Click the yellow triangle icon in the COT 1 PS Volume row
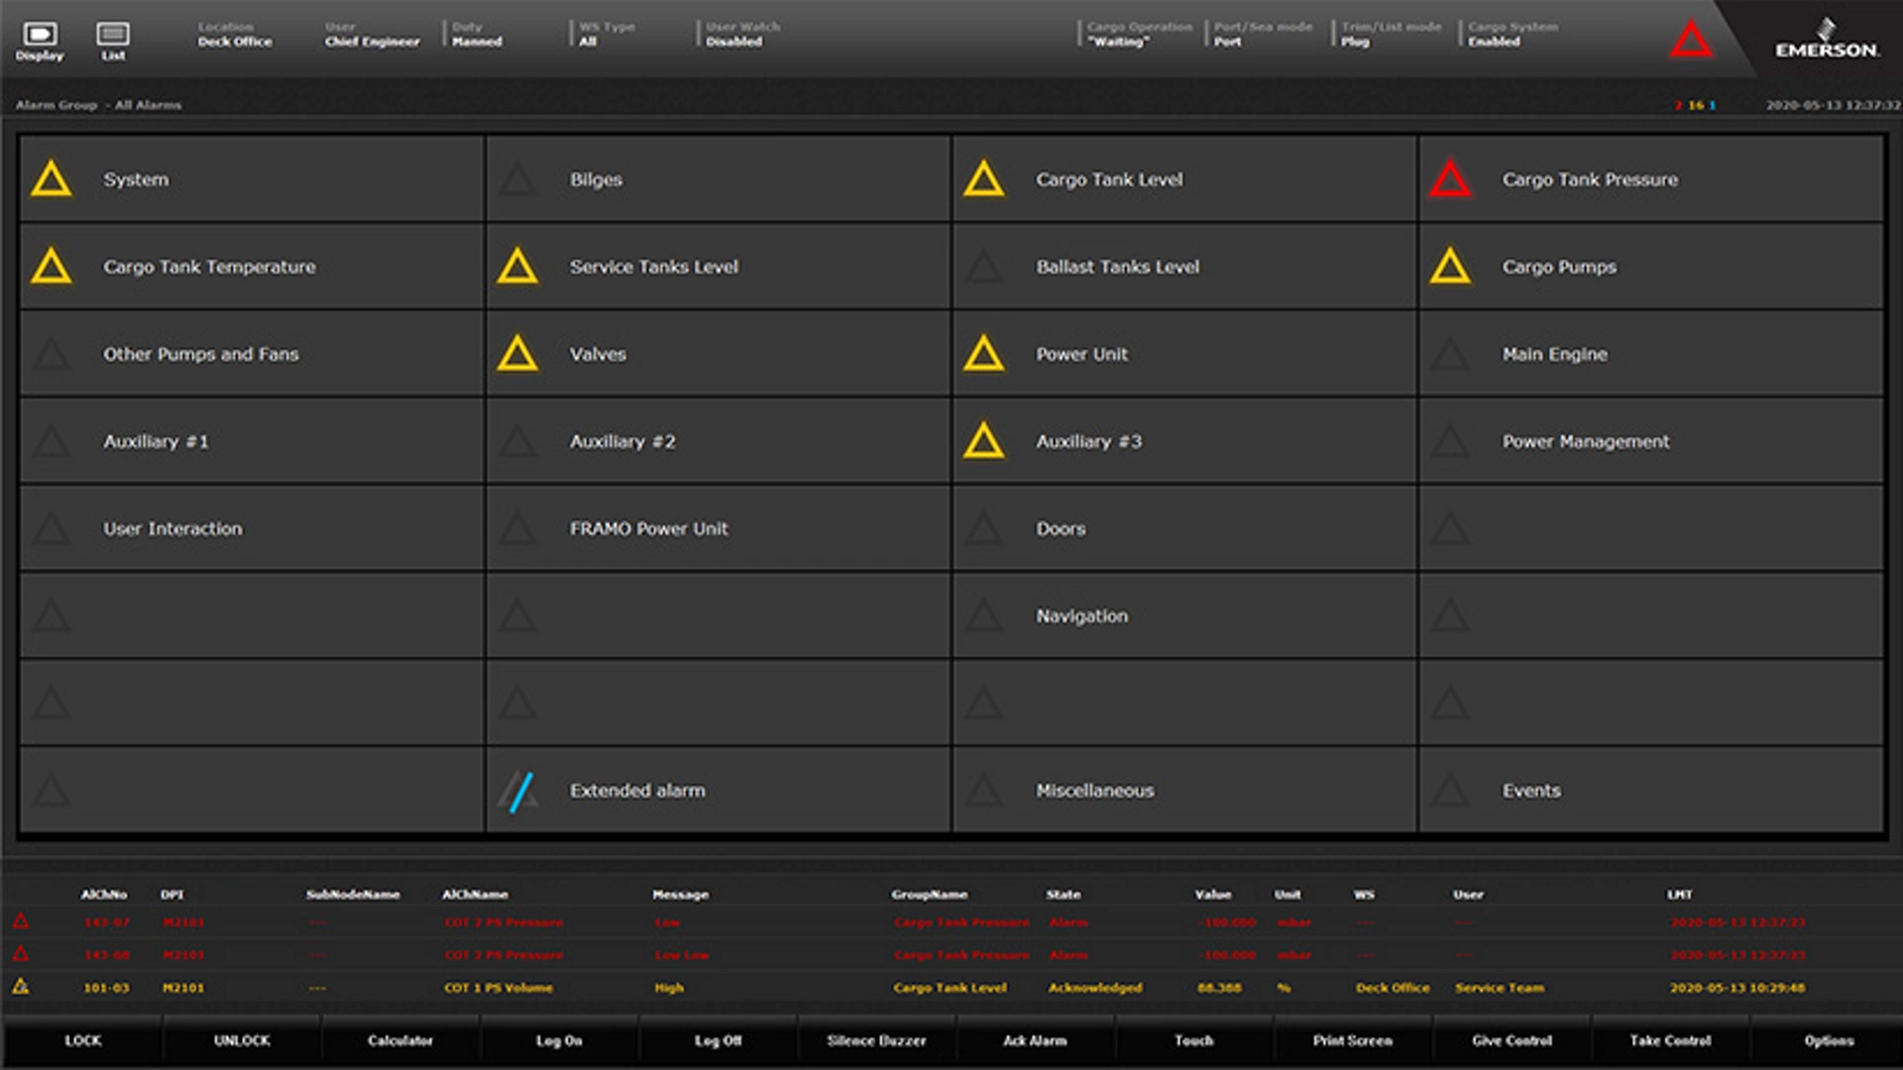The width and height of the screenshot is (1903, 1070). [x=21, y=987]
